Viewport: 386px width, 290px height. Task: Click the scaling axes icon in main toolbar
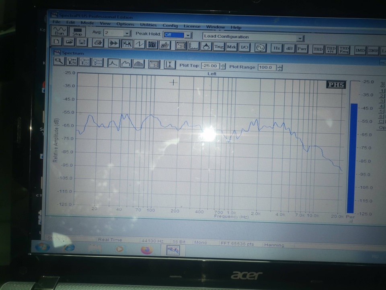tap(193, 46)
